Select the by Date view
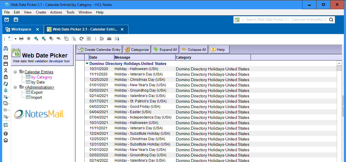 (x=38, y=82)
